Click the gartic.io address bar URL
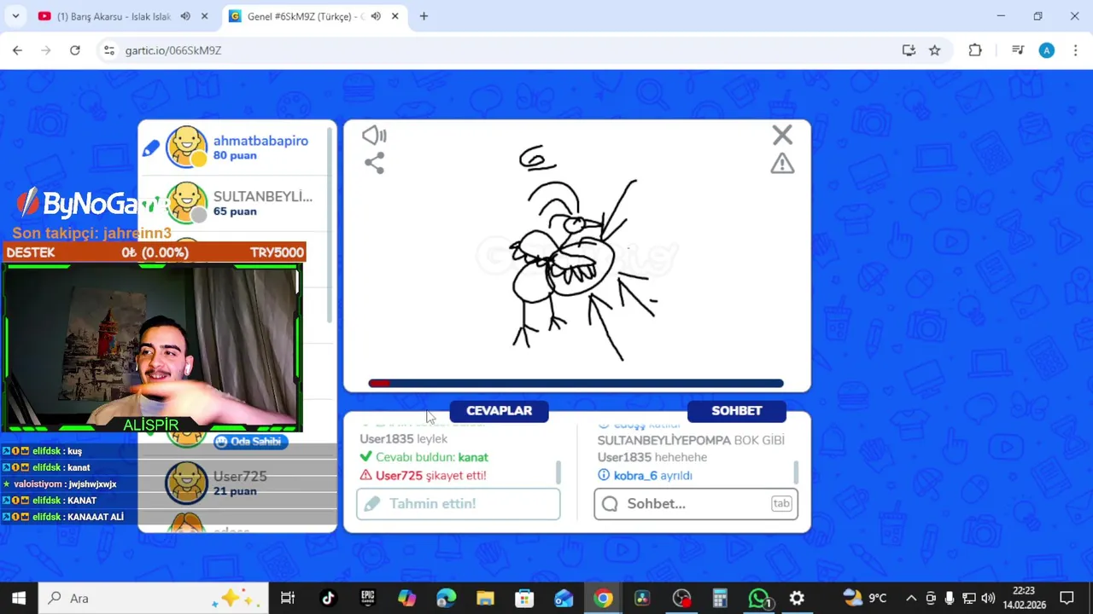Image resolution: width=1093 pixels, height=614 pixels. pos(173,50)
